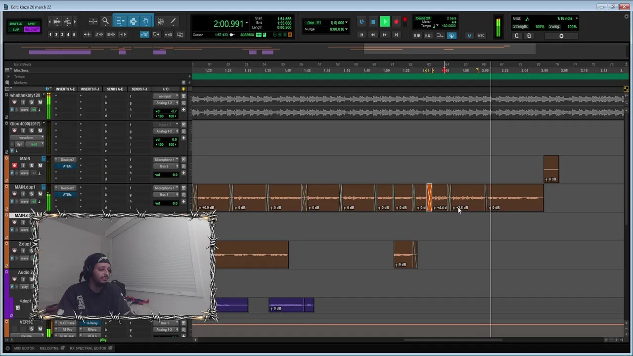
Task: Click the SENDS A-E column header
Action: [x=115, y=89]
